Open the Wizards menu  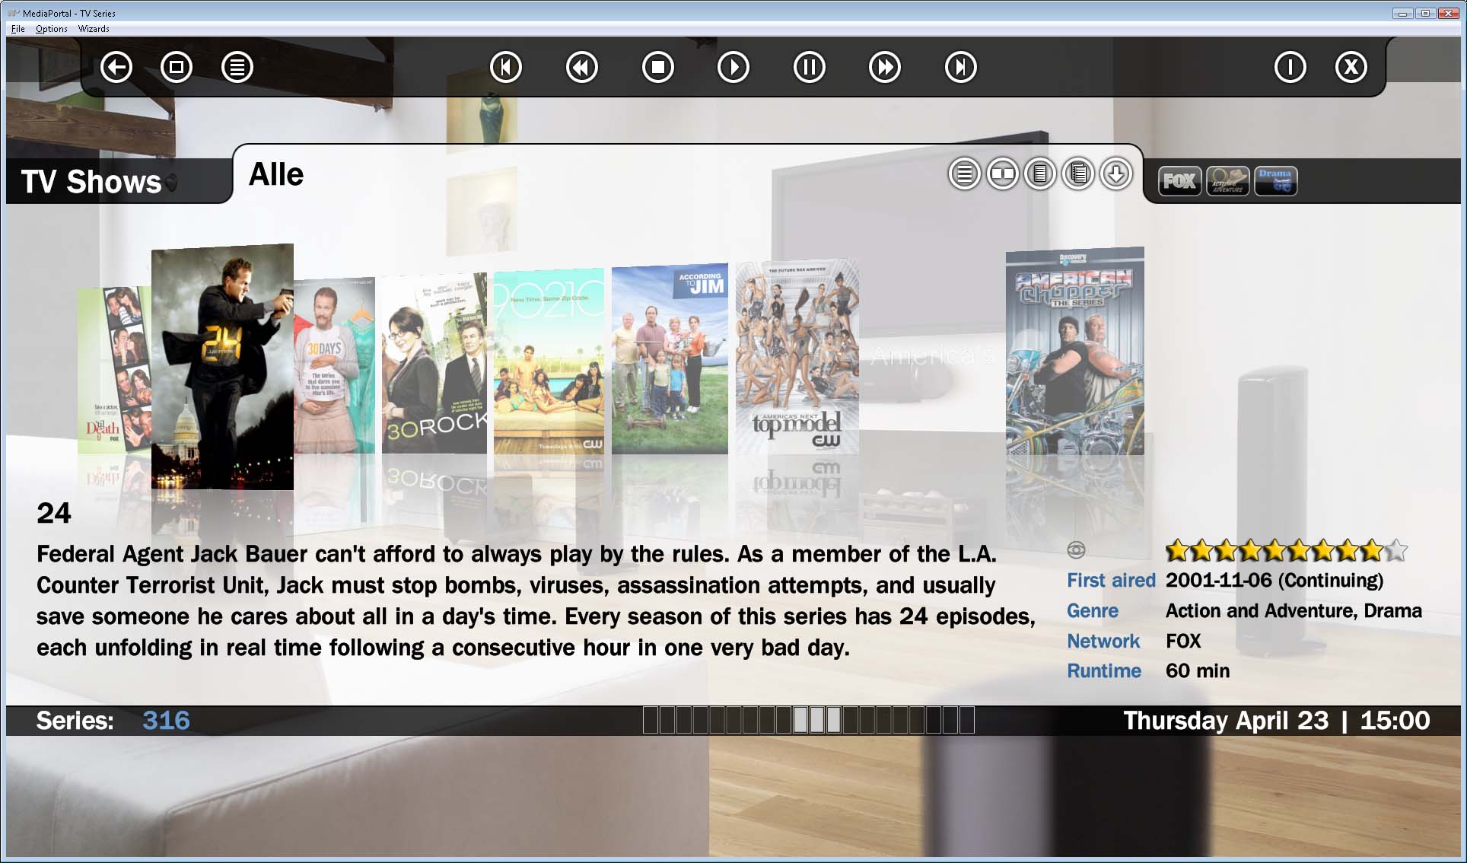click(x=94, y=29)
